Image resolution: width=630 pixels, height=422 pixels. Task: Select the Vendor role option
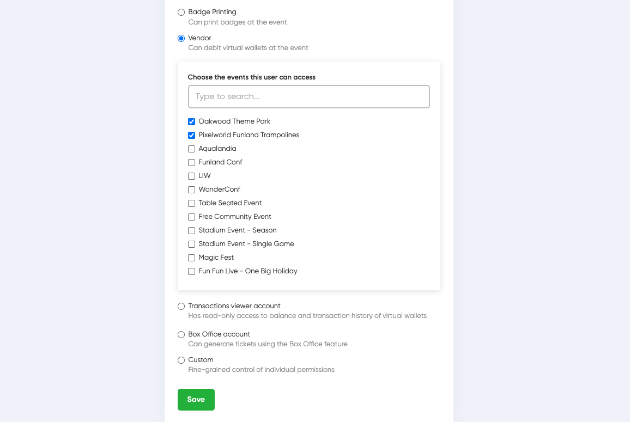click(x=181, y=38)
